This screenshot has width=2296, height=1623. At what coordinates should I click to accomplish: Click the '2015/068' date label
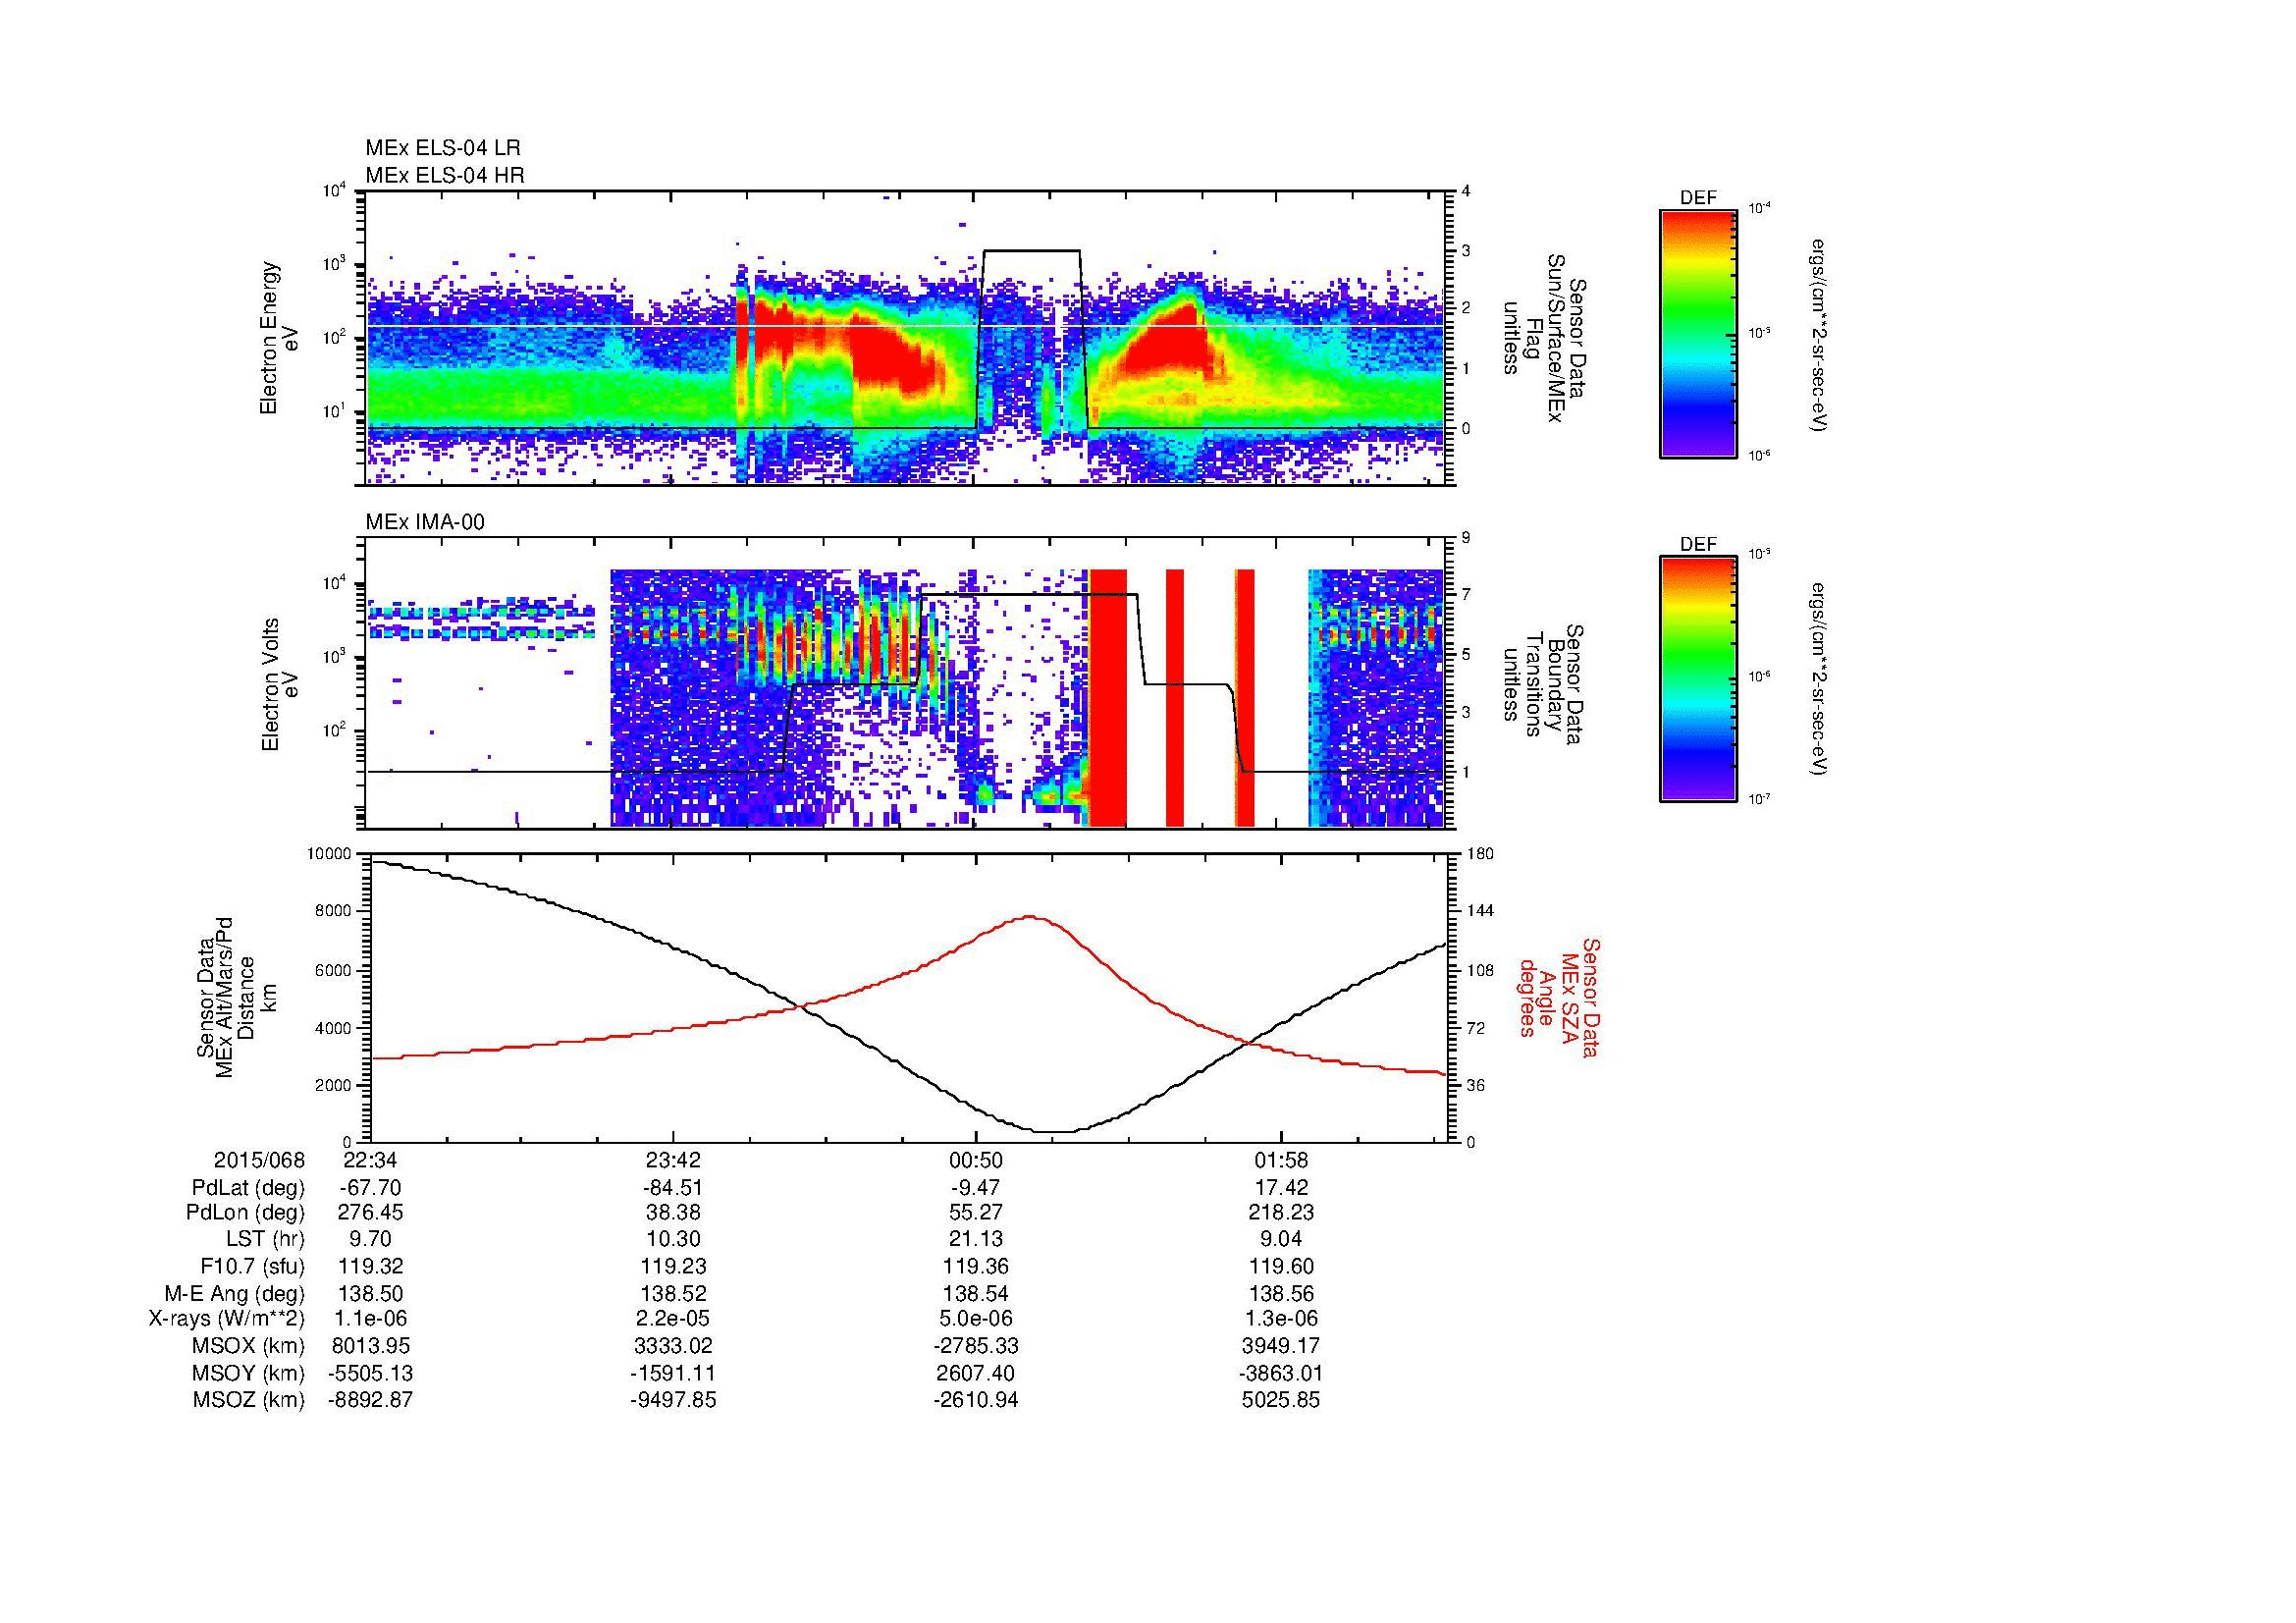coord(259,1161)
